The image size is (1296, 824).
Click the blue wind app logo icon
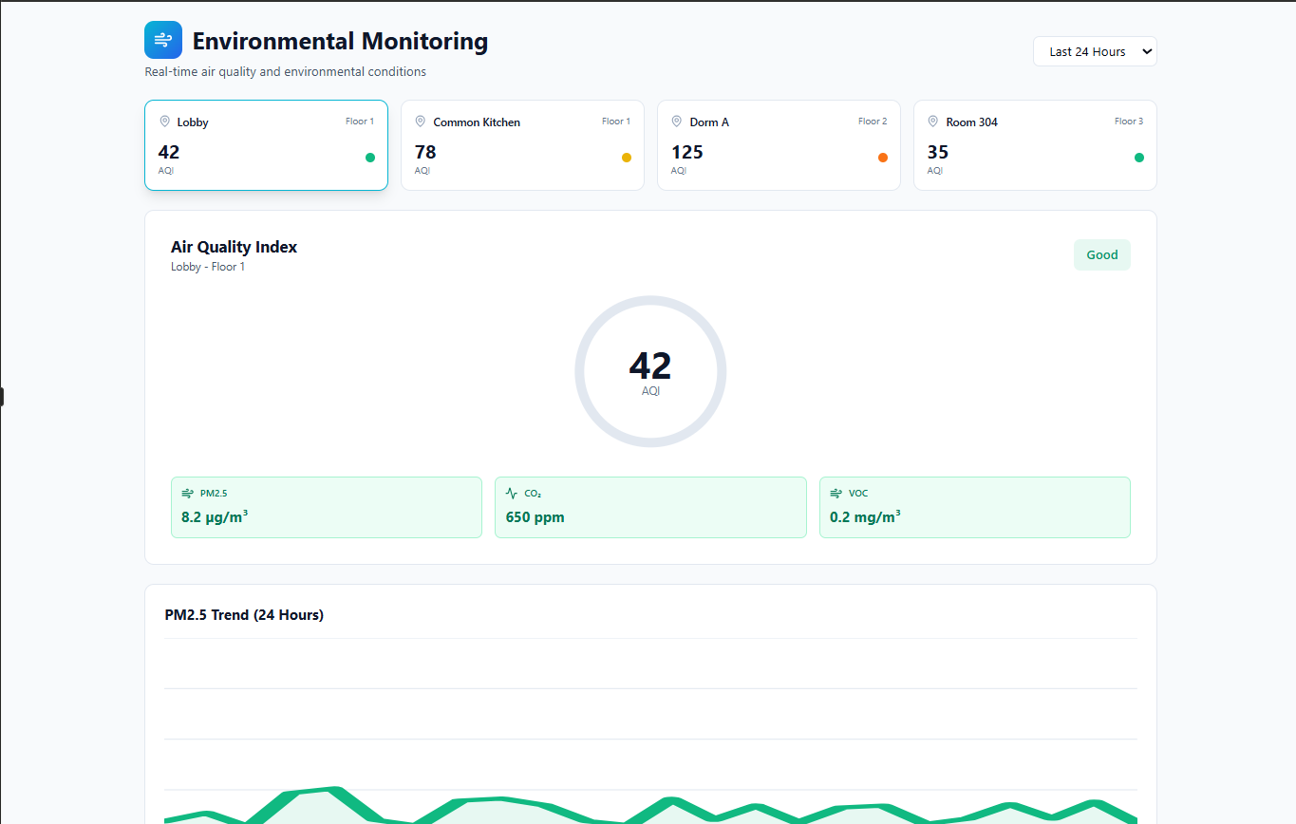163,40
